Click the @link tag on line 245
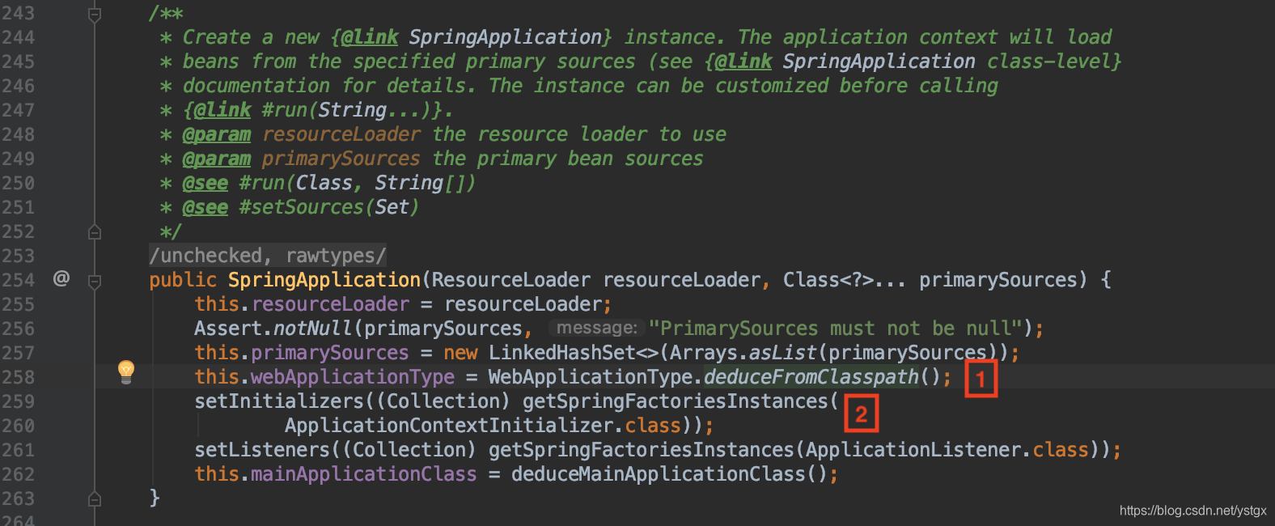The image size is (1275, 526). click(x=743, y=62)
